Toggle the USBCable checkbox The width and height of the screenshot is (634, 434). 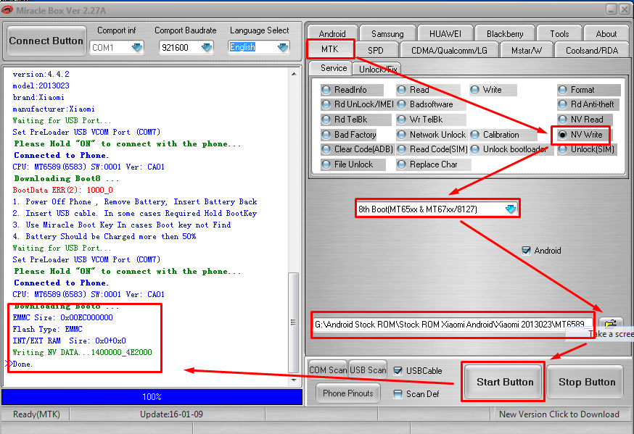click(x=398, y=371)
